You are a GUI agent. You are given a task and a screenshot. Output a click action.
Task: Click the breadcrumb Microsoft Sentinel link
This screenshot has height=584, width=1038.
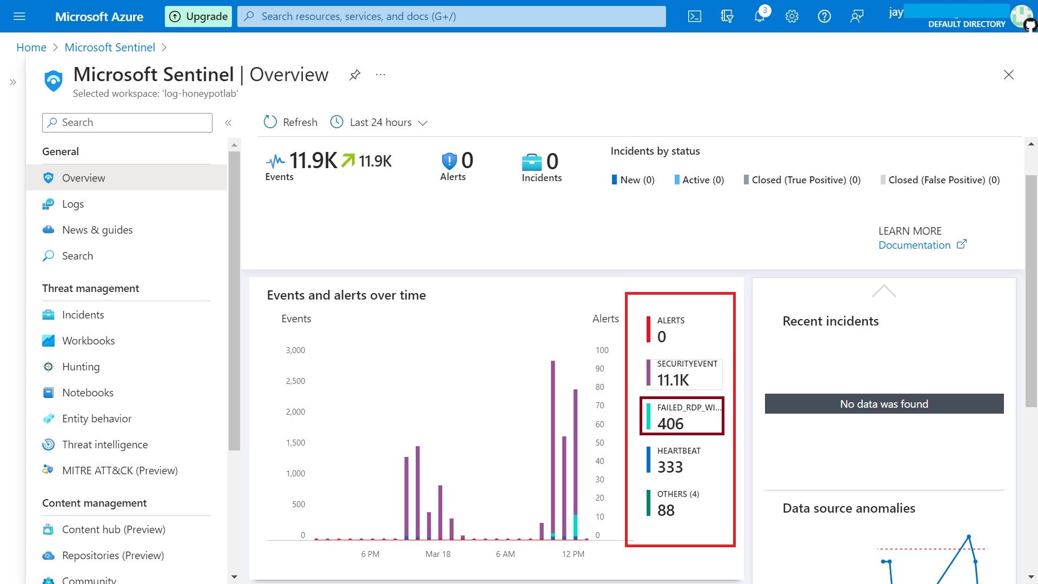tap(110, 47)
